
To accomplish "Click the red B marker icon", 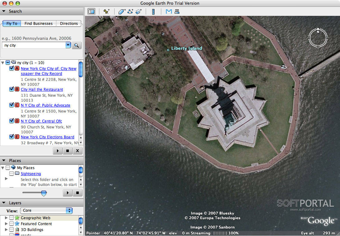I will tap(17, 89).
